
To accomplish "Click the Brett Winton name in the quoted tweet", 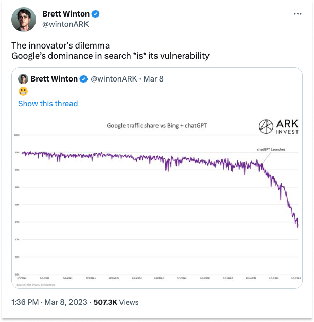I will 54,79.
